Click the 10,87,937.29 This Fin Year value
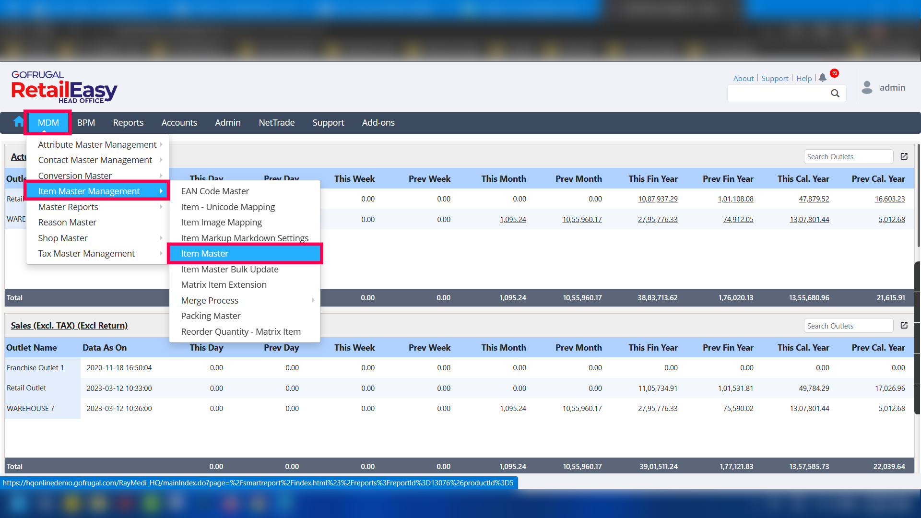Image resolution: width=921 pixels, height=518 pixels. point(658,199)
